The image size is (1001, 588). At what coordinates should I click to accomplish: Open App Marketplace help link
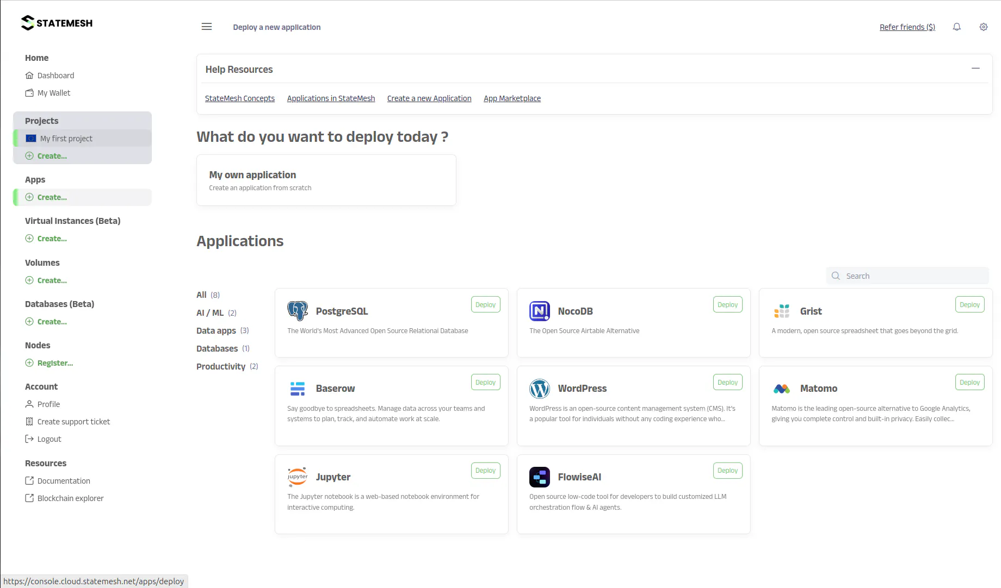click(x=512, y=98)
